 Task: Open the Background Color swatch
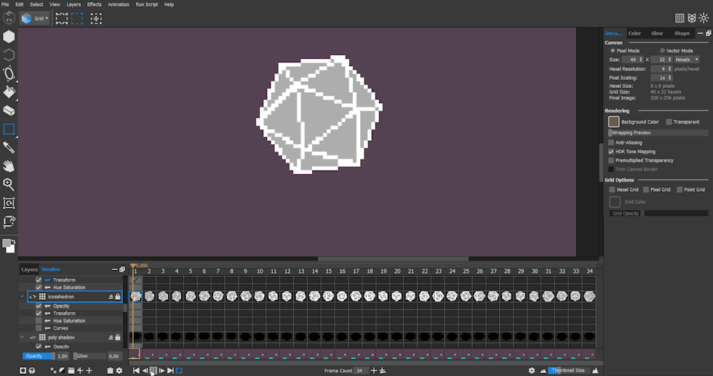coord(614,122)
